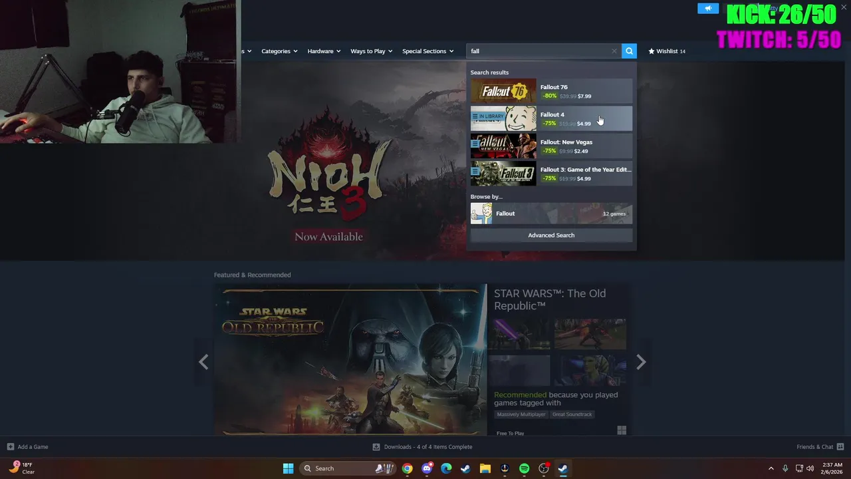Viewport: 851px width, 479px height.
Task: Open the Fallout: New Vegas search result
Action: (551, 146)
